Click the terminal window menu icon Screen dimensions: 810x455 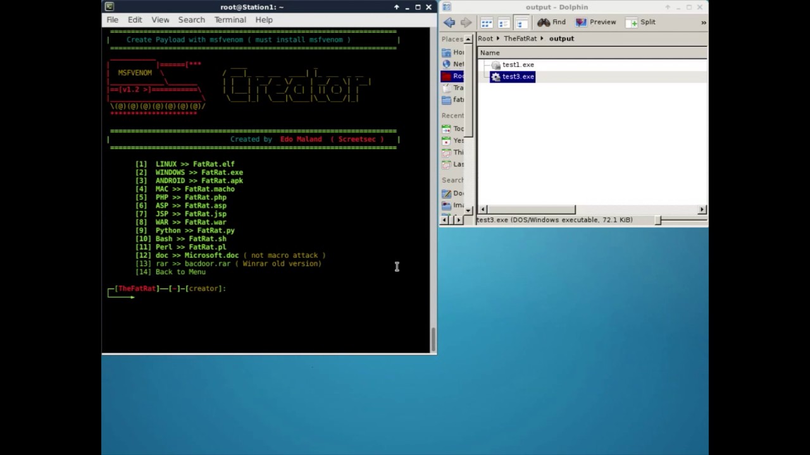point(109,7)
